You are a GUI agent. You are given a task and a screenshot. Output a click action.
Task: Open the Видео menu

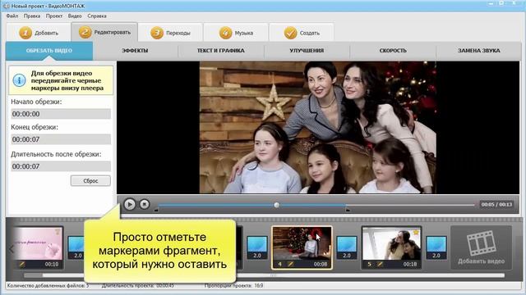[x=75, y=16]
